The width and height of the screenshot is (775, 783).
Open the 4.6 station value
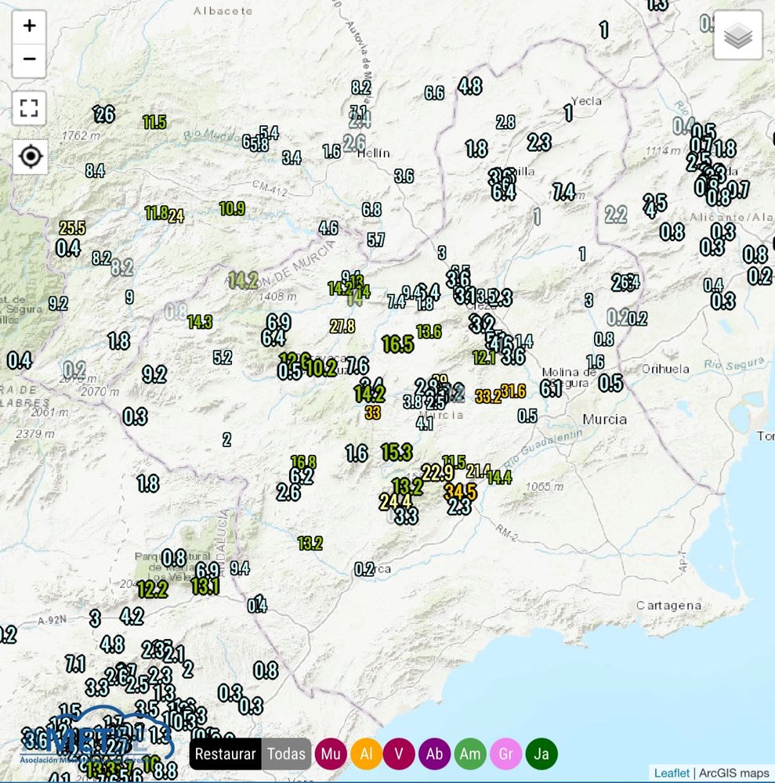[328, 228]
